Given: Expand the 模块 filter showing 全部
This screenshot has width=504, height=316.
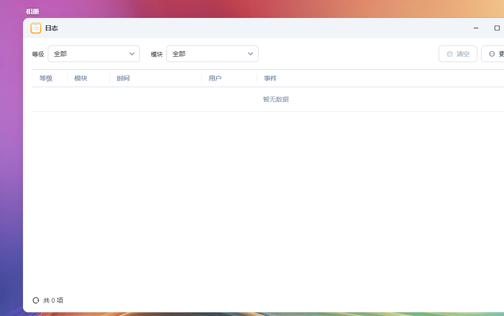Looking at the screenshot, I should pos(212,54).
